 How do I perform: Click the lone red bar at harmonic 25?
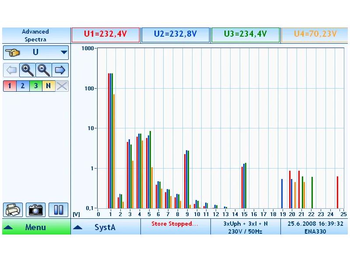337,193
